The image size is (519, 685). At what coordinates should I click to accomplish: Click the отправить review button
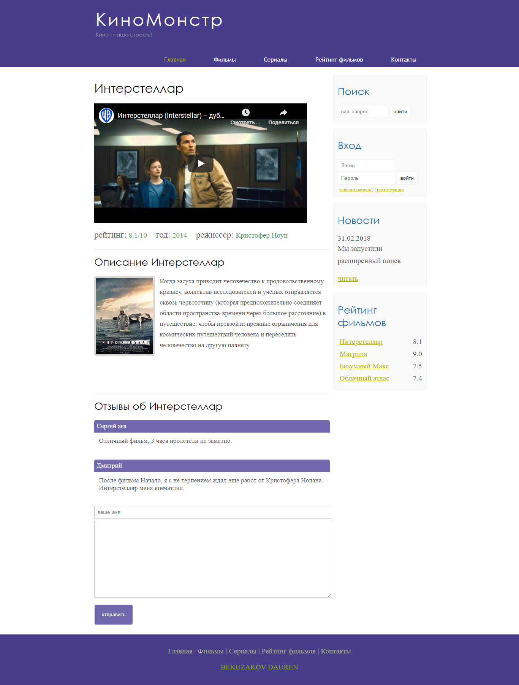coord(114,615)
